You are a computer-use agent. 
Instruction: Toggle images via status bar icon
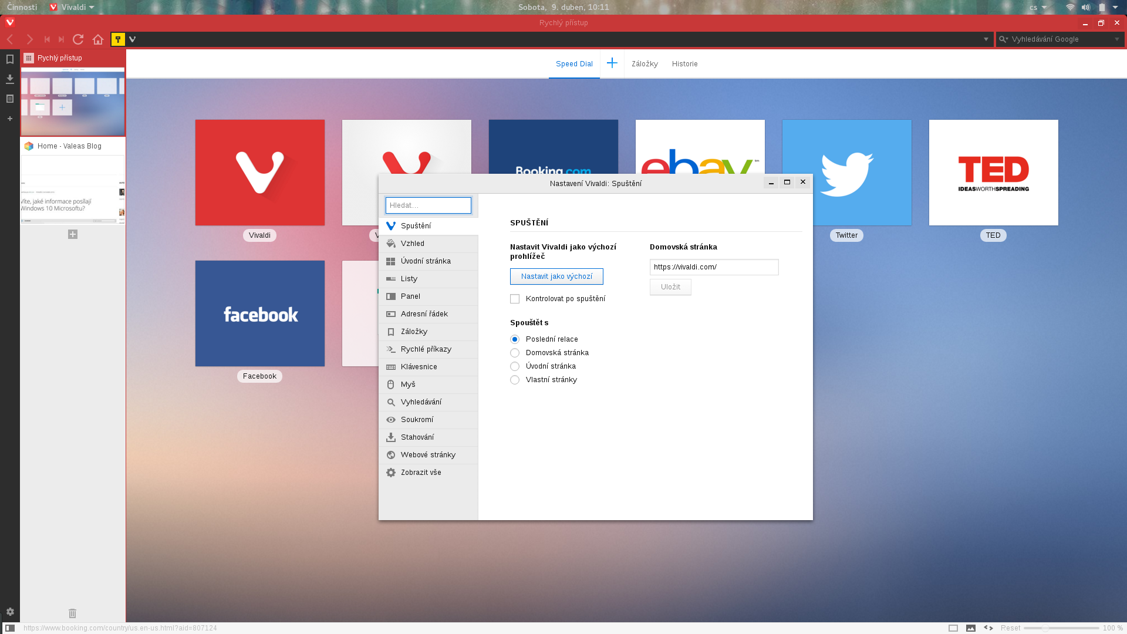971,628
